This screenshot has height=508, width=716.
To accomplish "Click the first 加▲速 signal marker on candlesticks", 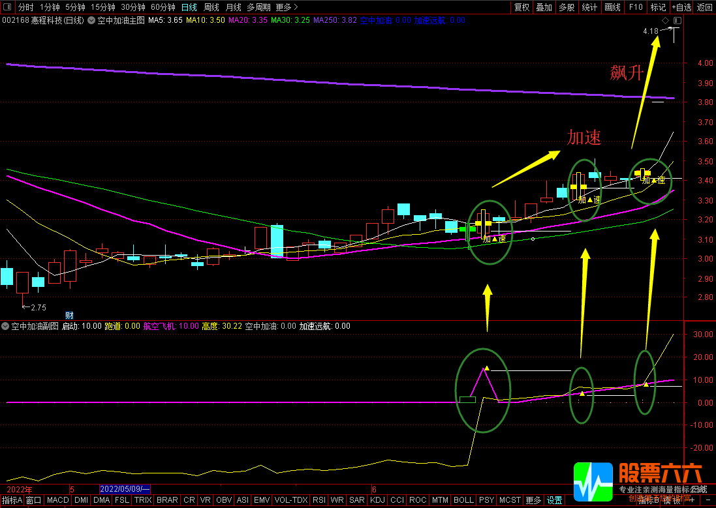I will 494,239.
